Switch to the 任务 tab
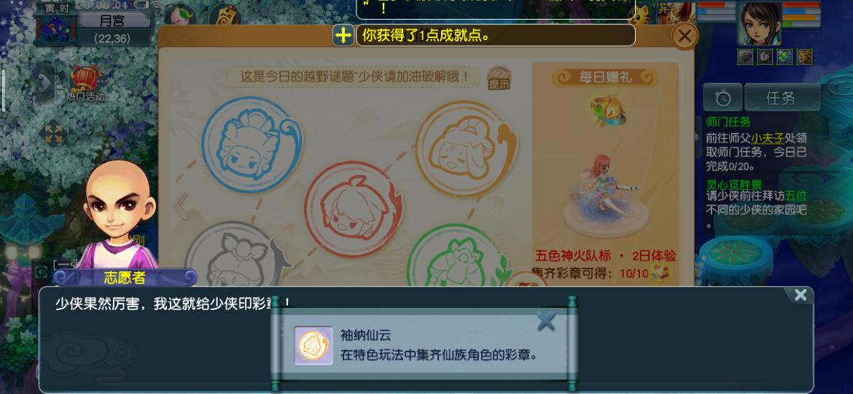853x394 pixels. coord(782,98)
